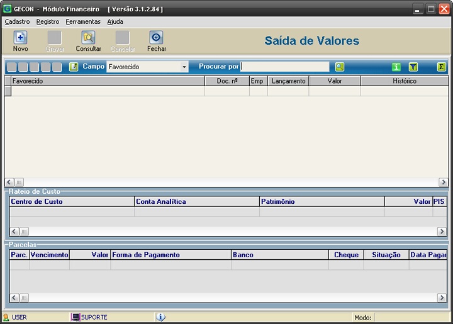This screenshot has height=324, width=453.
Task: Open the Ferramentas menu
Action: [83, 21]
